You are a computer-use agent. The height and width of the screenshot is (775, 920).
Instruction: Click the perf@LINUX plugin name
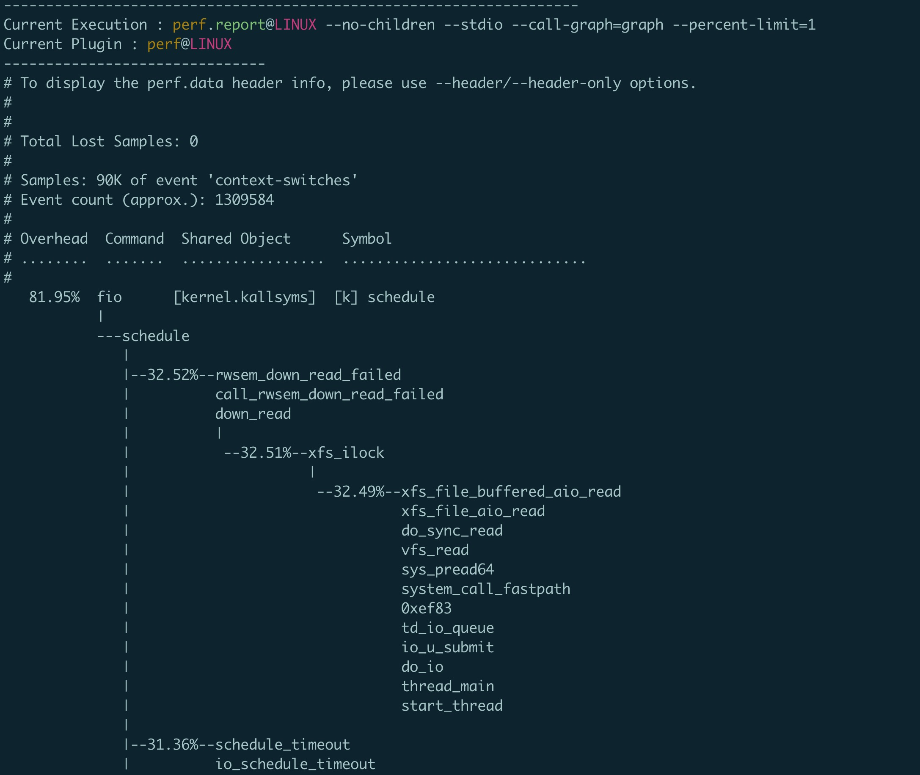pos(190,44)
